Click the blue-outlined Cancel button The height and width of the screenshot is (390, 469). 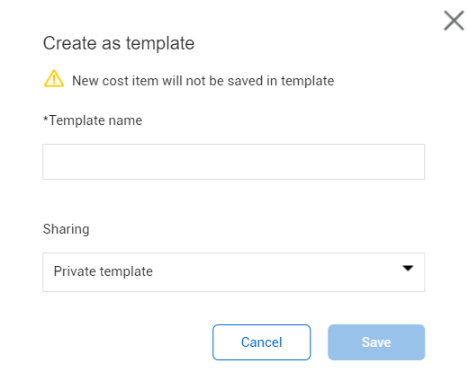[261, 342]
